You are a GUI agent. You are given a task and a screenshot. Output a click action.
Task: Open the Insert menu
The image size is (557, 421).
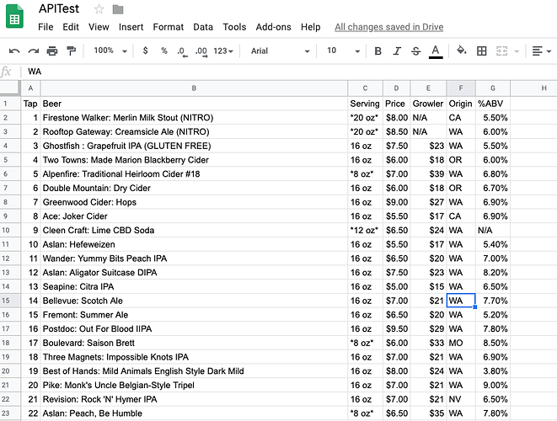tap(131, 27)
